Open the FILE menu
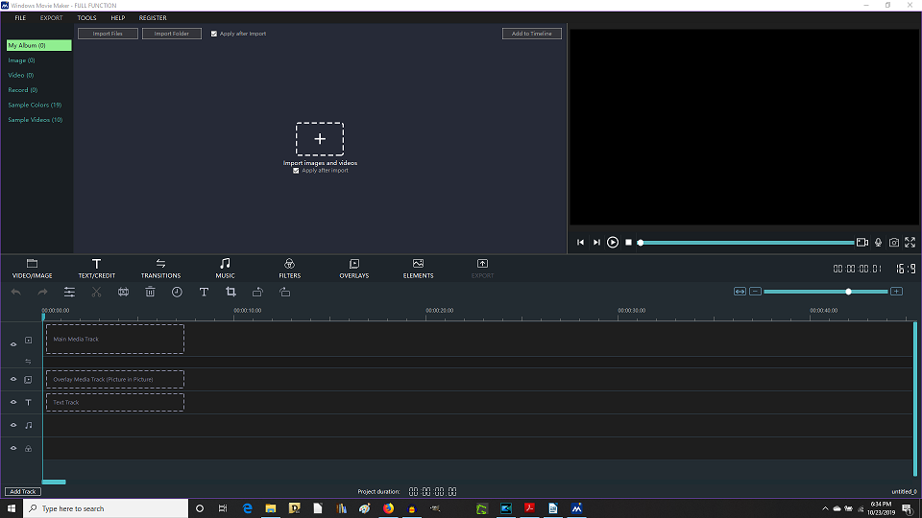922x518 pixels. [20, 17]
